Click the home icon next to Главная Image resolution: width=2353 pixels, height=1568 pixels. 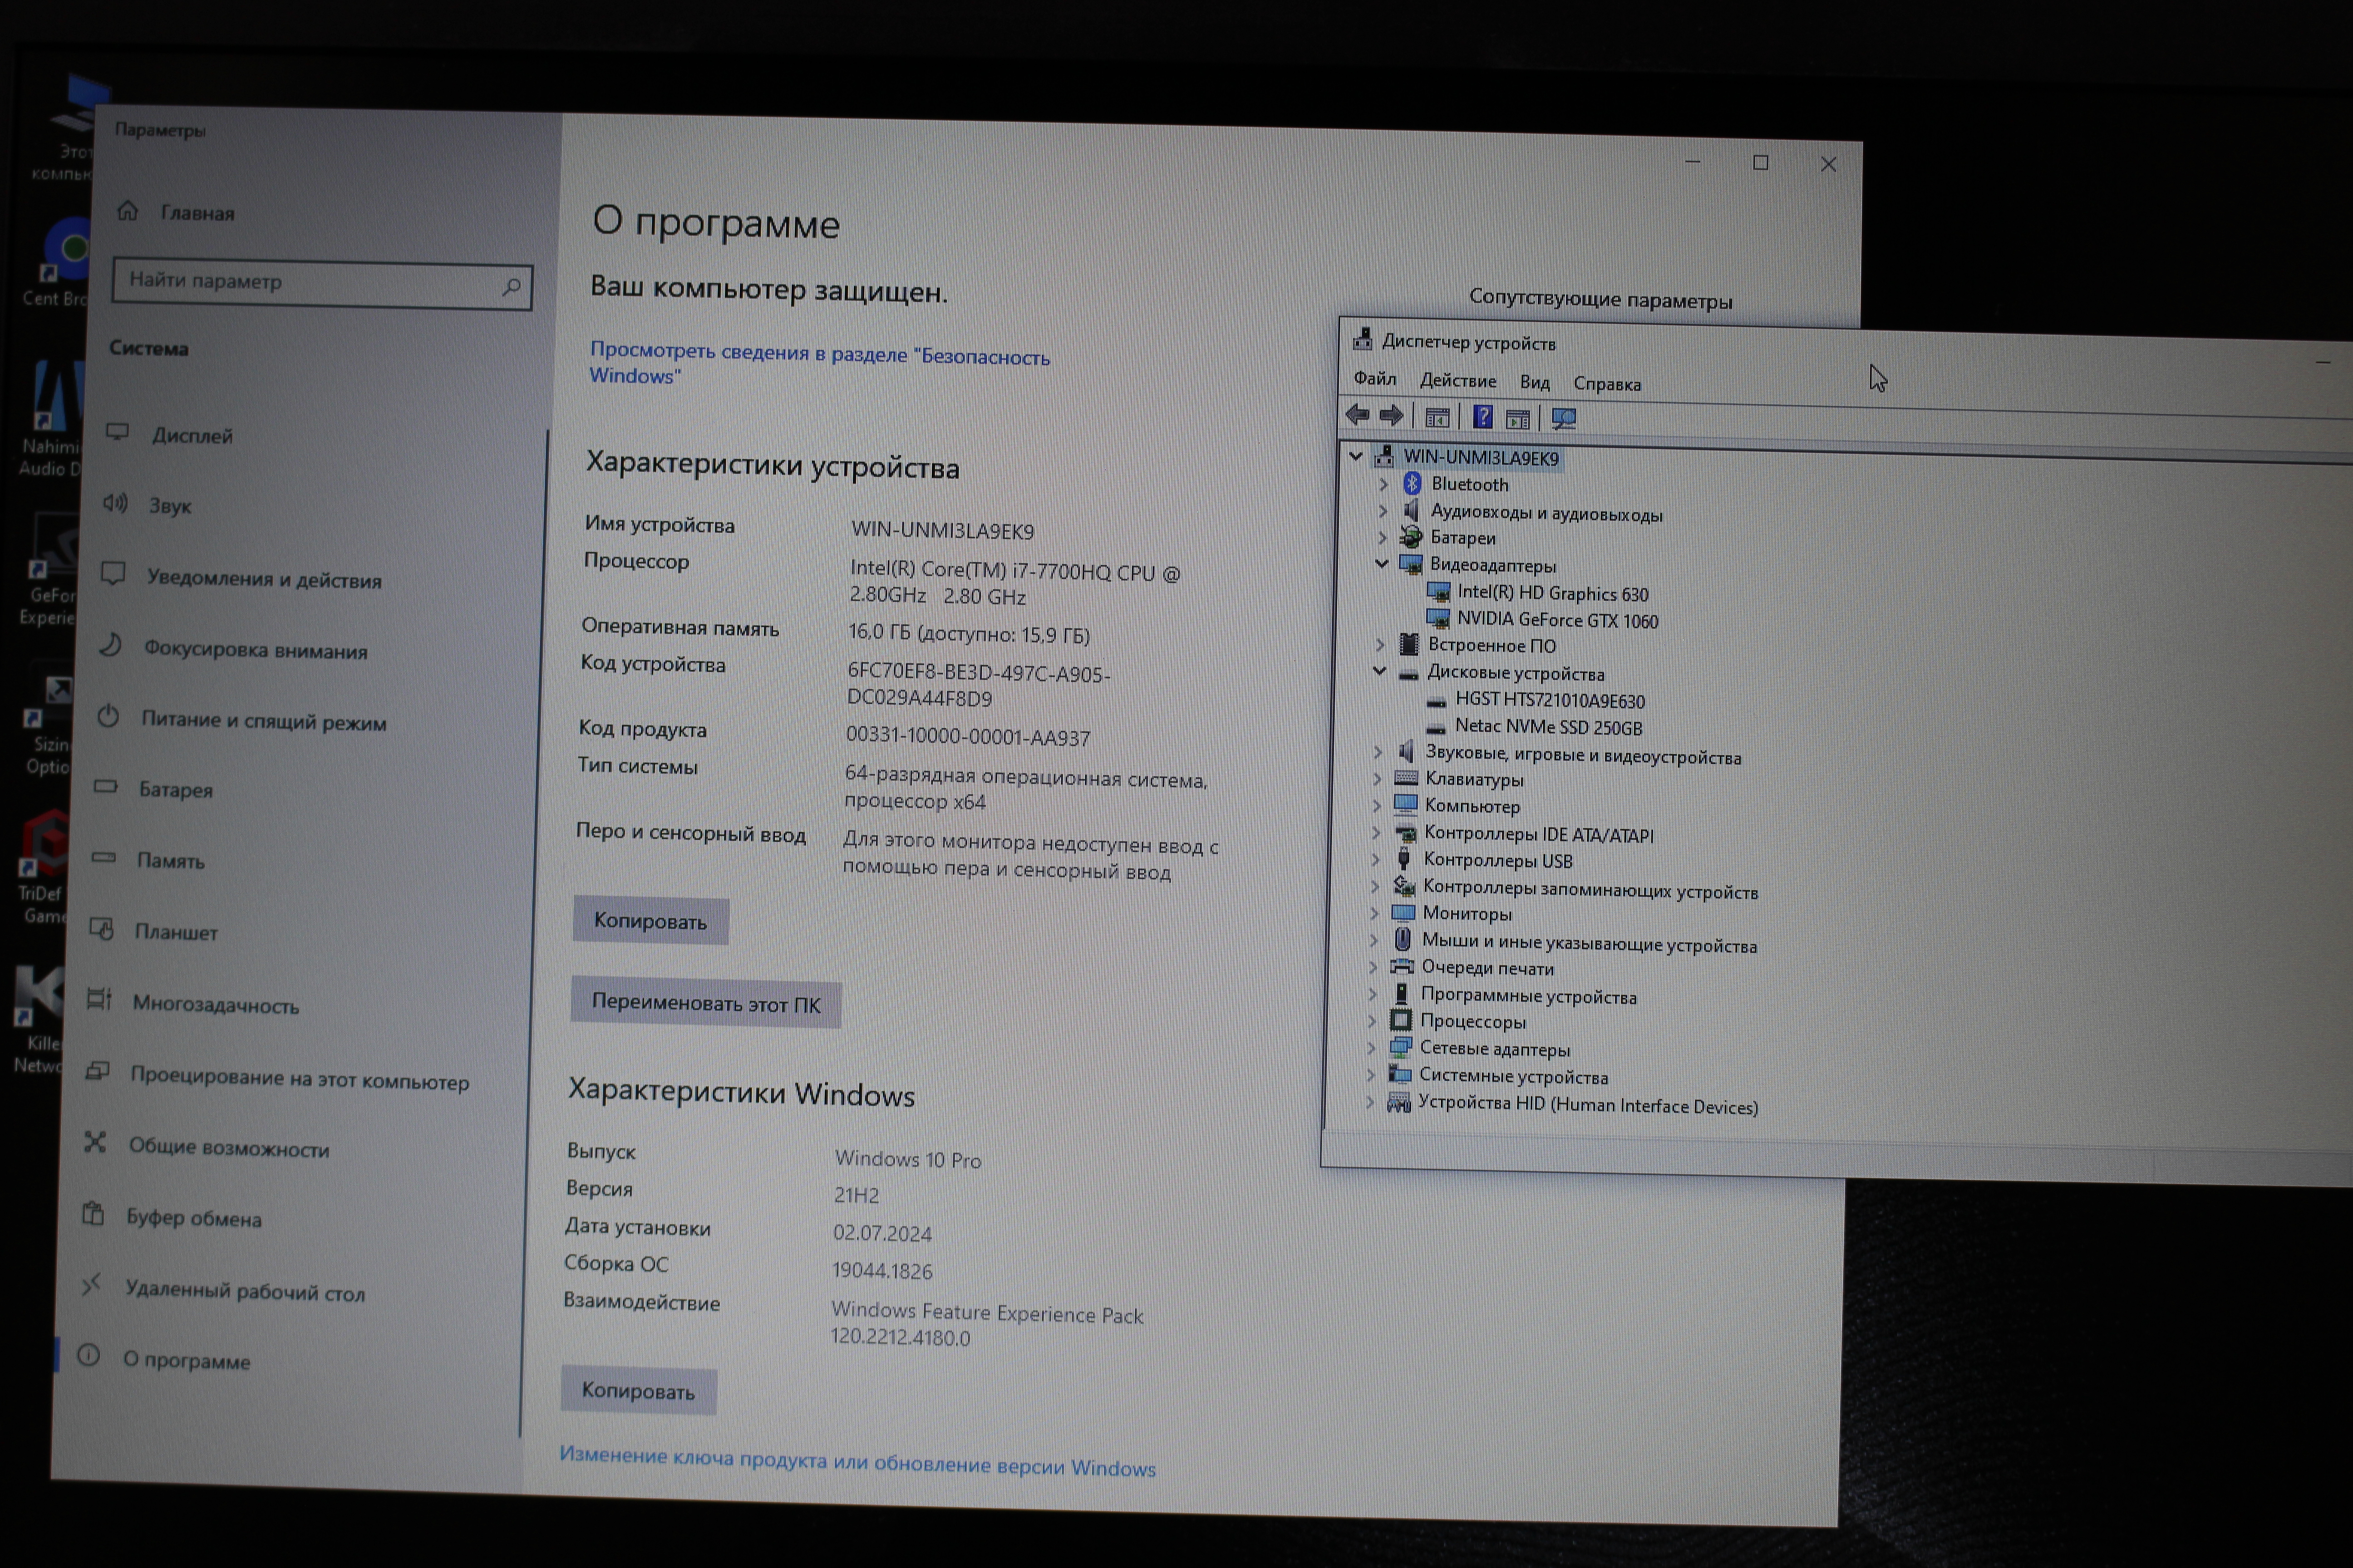pos(127,211)
